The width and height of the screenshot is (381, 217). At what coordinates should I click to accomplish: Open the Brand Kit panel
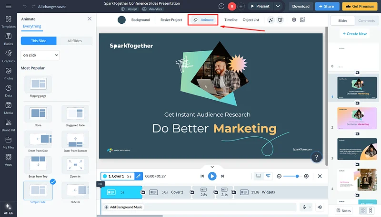point(8,125)
